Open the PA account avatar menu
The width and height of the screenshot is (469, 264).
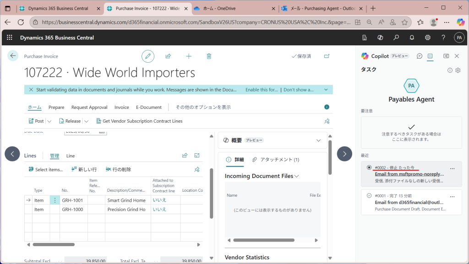459,38
